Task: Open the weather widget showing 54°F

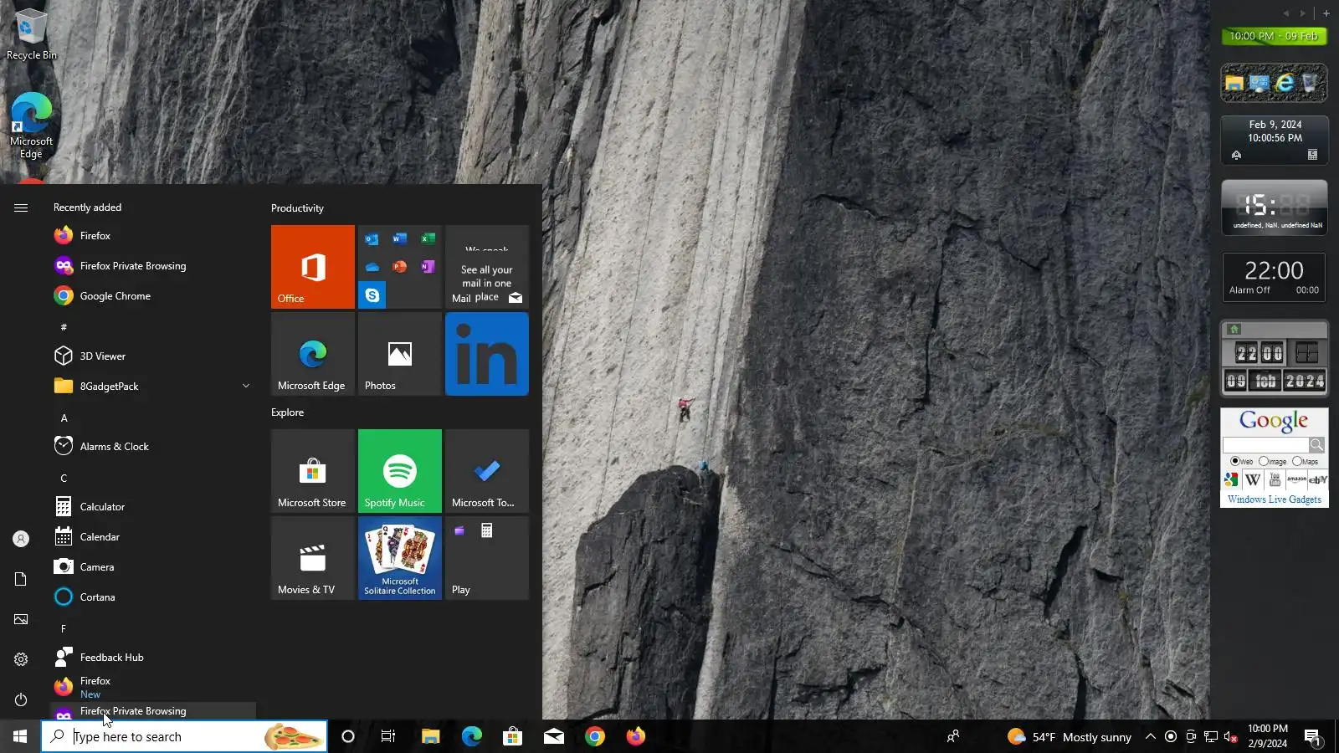Action: click(x=1070, y=736)
